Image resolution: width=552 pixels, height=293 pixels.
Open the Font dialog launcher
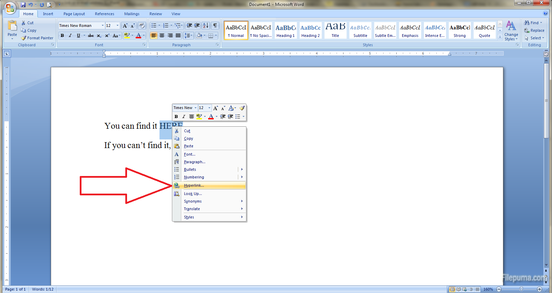144,45
